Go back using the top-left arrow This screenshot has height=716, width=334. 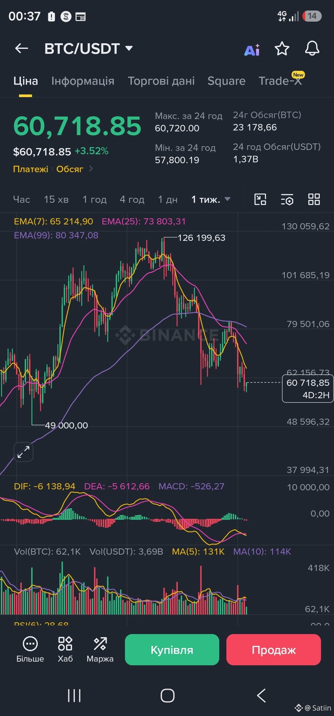(x=22, y=48)
